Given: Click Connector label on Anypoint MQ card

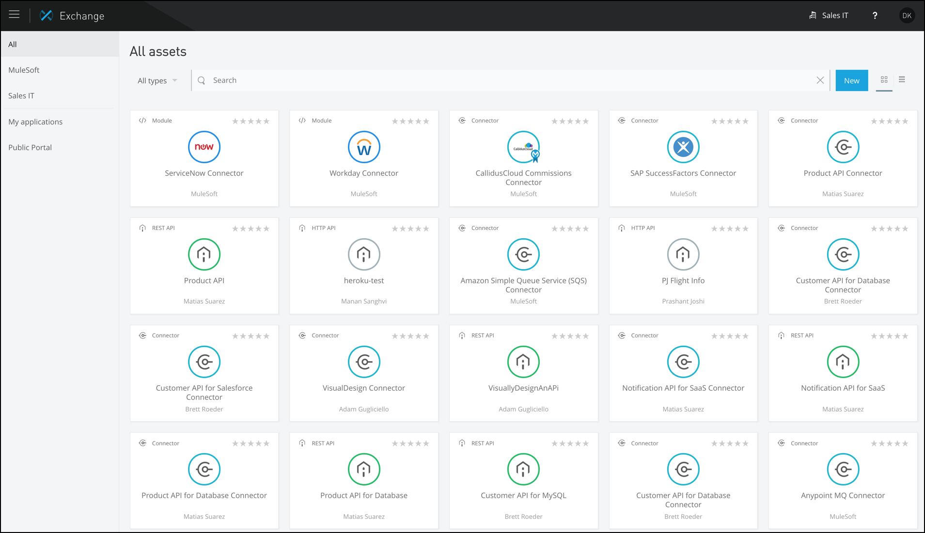Looking at the screenshot, I should [804, 443].
